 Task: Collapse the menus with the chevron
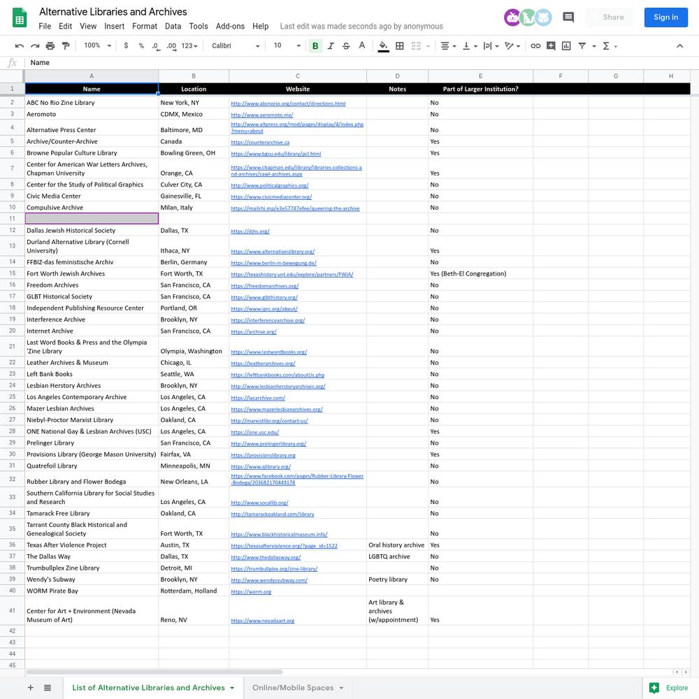click(x=679, y=46)
